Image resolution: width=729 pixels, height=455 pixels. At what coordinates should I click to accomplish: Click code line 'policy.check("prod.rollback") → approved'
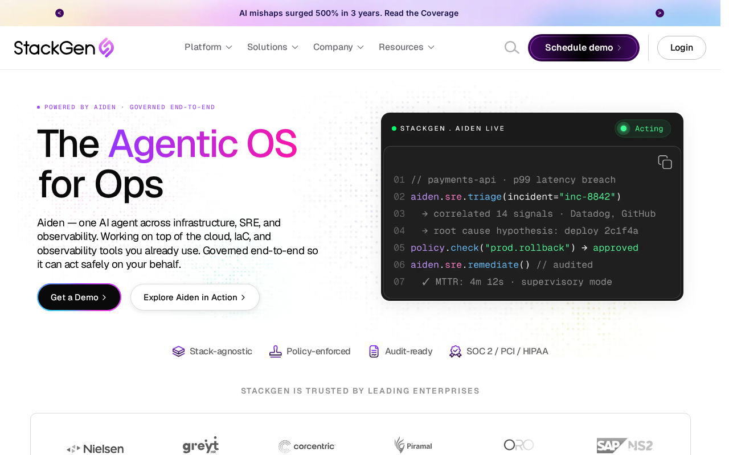pyautogui.click(x=525, y=248)
